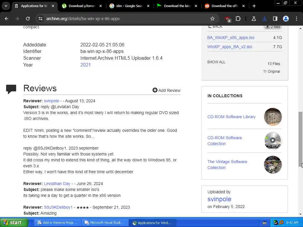Open site information icon in address bar
The width and height of the screenshot is (303, 227).
pos(40,19)
